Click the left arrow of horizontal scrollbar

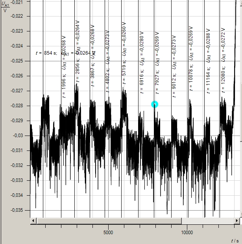coord(33,221)
